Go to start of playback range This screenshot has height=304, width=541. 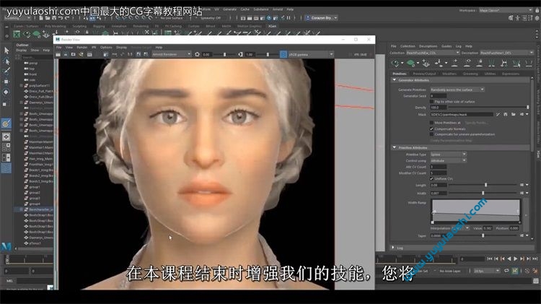[x=490, y=259]
